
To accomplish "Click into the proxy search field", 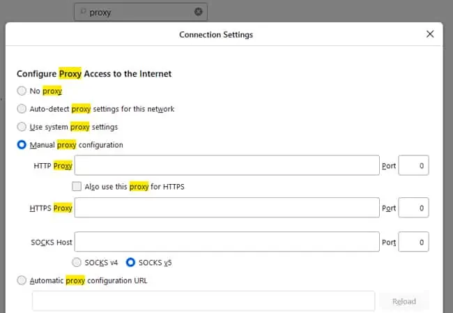I will tap(140, 12).
